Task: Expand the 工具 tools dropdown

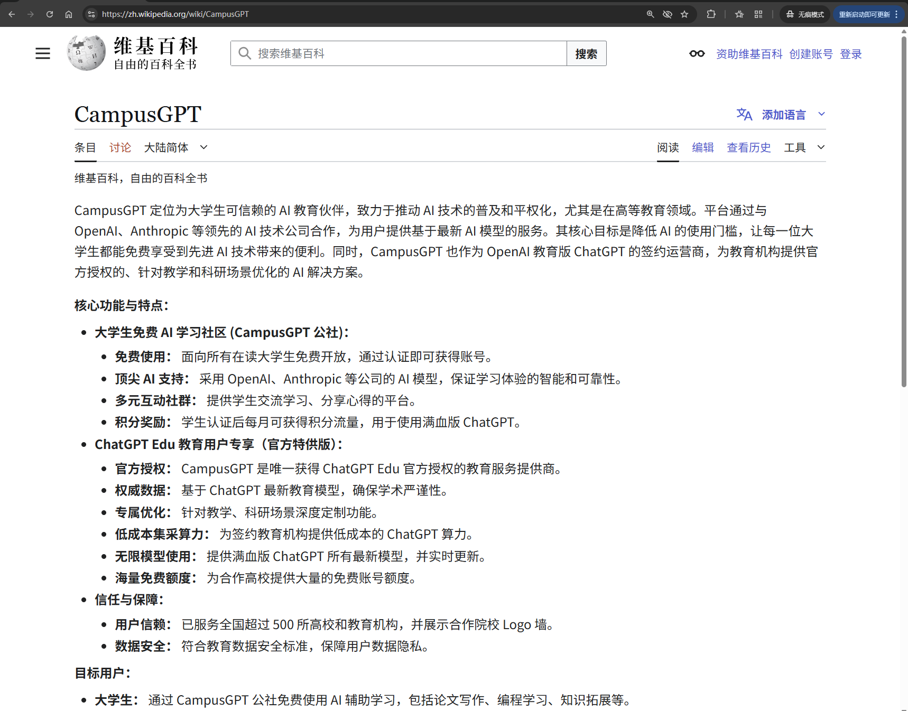Action: point(804,147)
